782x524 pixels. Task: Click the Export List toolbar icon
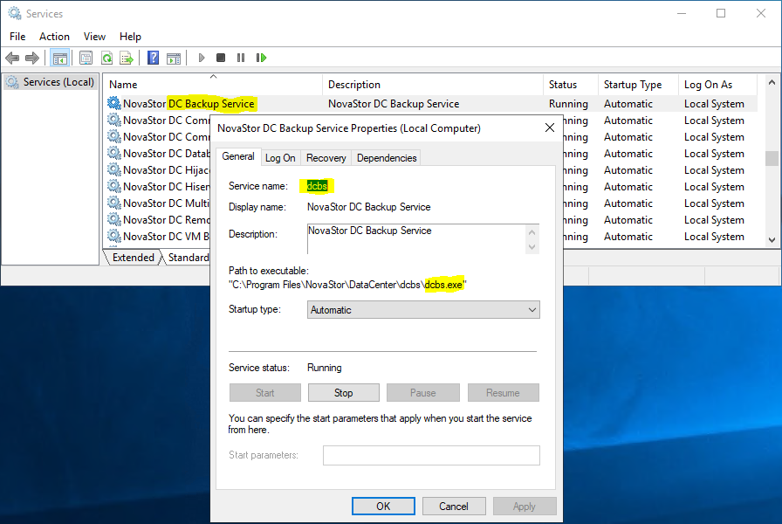[x=127, y=58]
